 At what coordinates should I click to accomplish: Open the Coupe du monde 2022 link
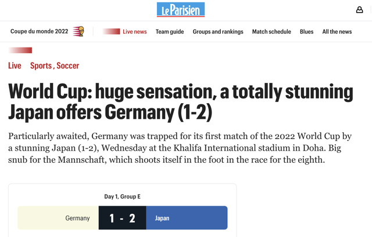[40, 32]
